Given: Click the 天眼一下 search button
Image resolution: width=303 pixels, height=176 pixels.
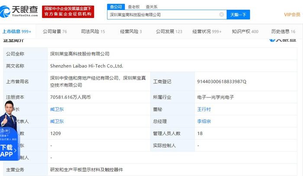Looking at the screenshot, I should point(238,15).
